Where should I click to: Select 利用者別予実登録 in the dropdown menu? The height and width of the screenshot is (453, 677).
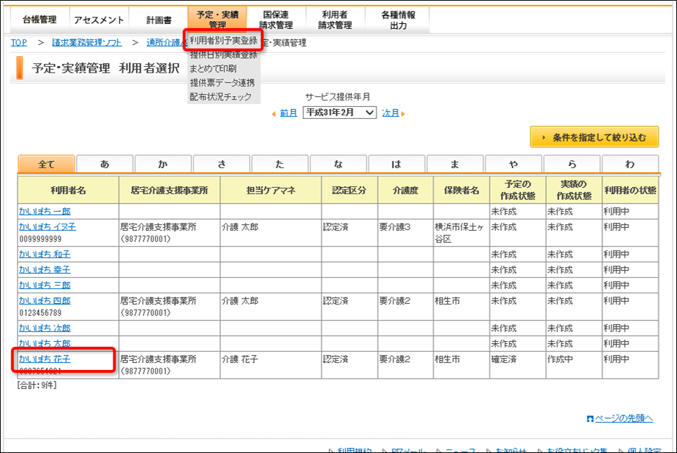tap(224, 41)
